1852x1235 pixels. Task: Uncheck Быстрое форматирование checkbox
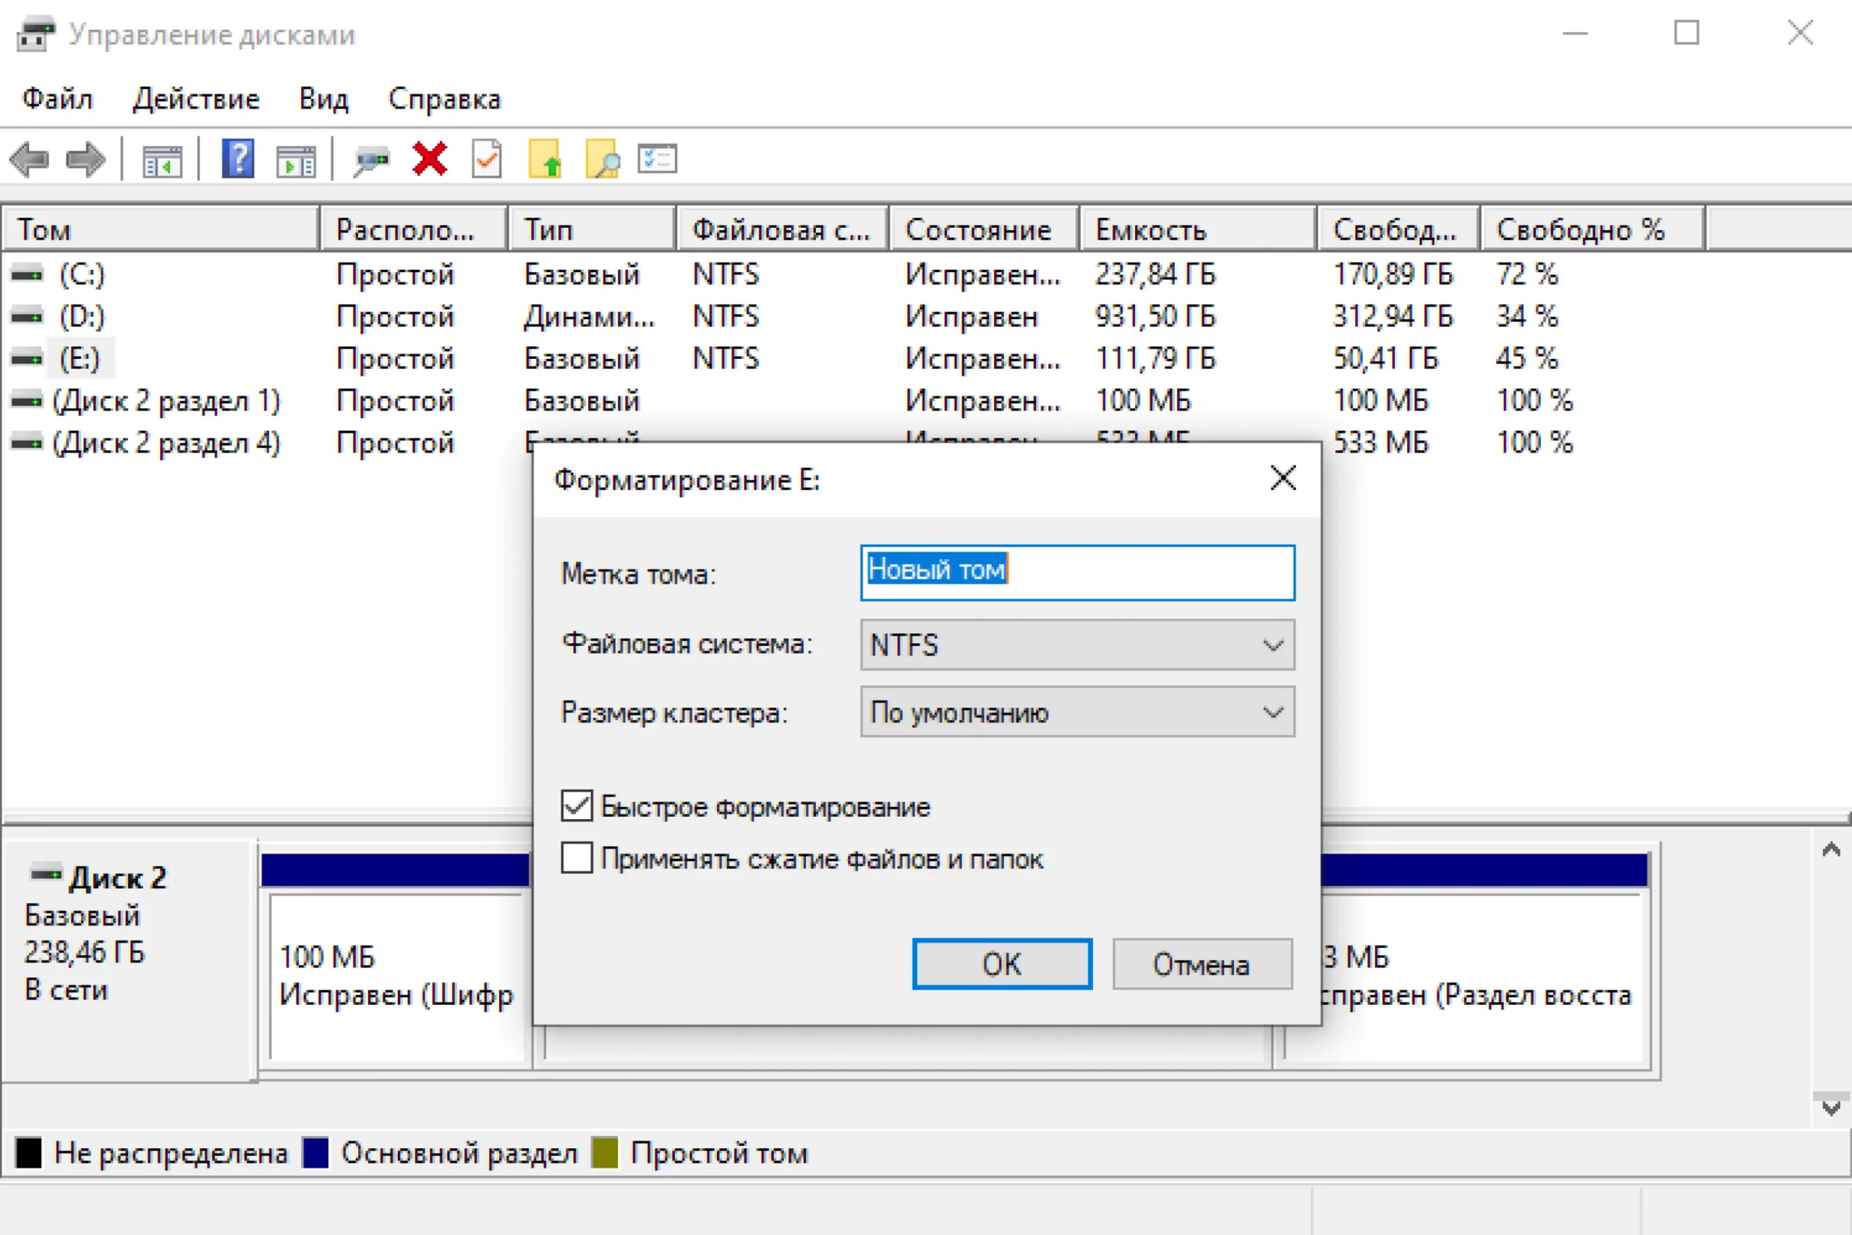[x=577, y=806]
